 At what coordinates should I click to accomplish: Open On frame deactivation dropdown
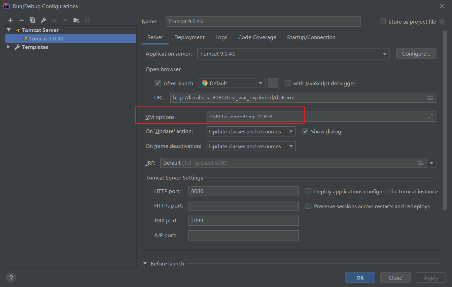[251, 146]
